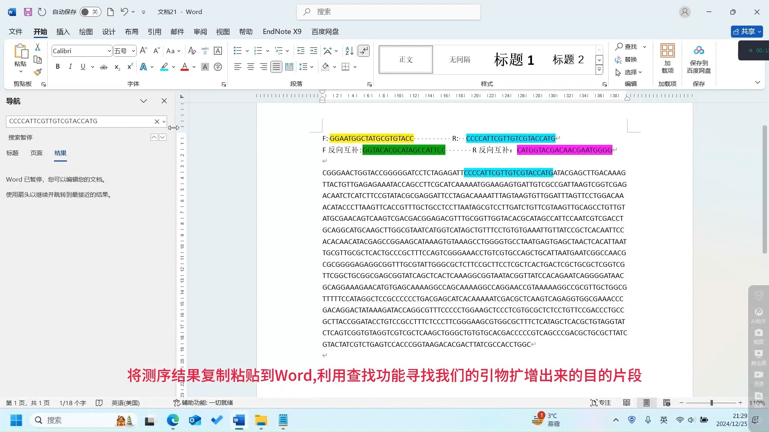The image size is (769, 432).
Task: Apply the Heading 1 style
Action: pos(514,60)
